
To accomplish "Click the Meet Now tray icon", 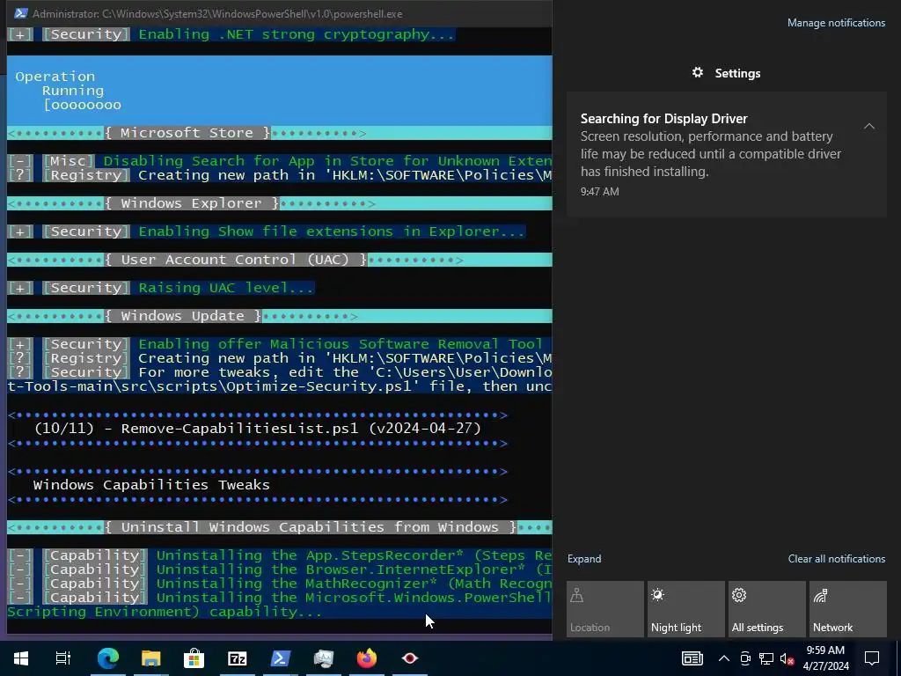I will [745, 658].
